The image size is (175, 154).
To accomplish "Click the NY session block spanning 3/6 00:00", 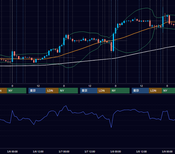I will (x=16, y=91).
